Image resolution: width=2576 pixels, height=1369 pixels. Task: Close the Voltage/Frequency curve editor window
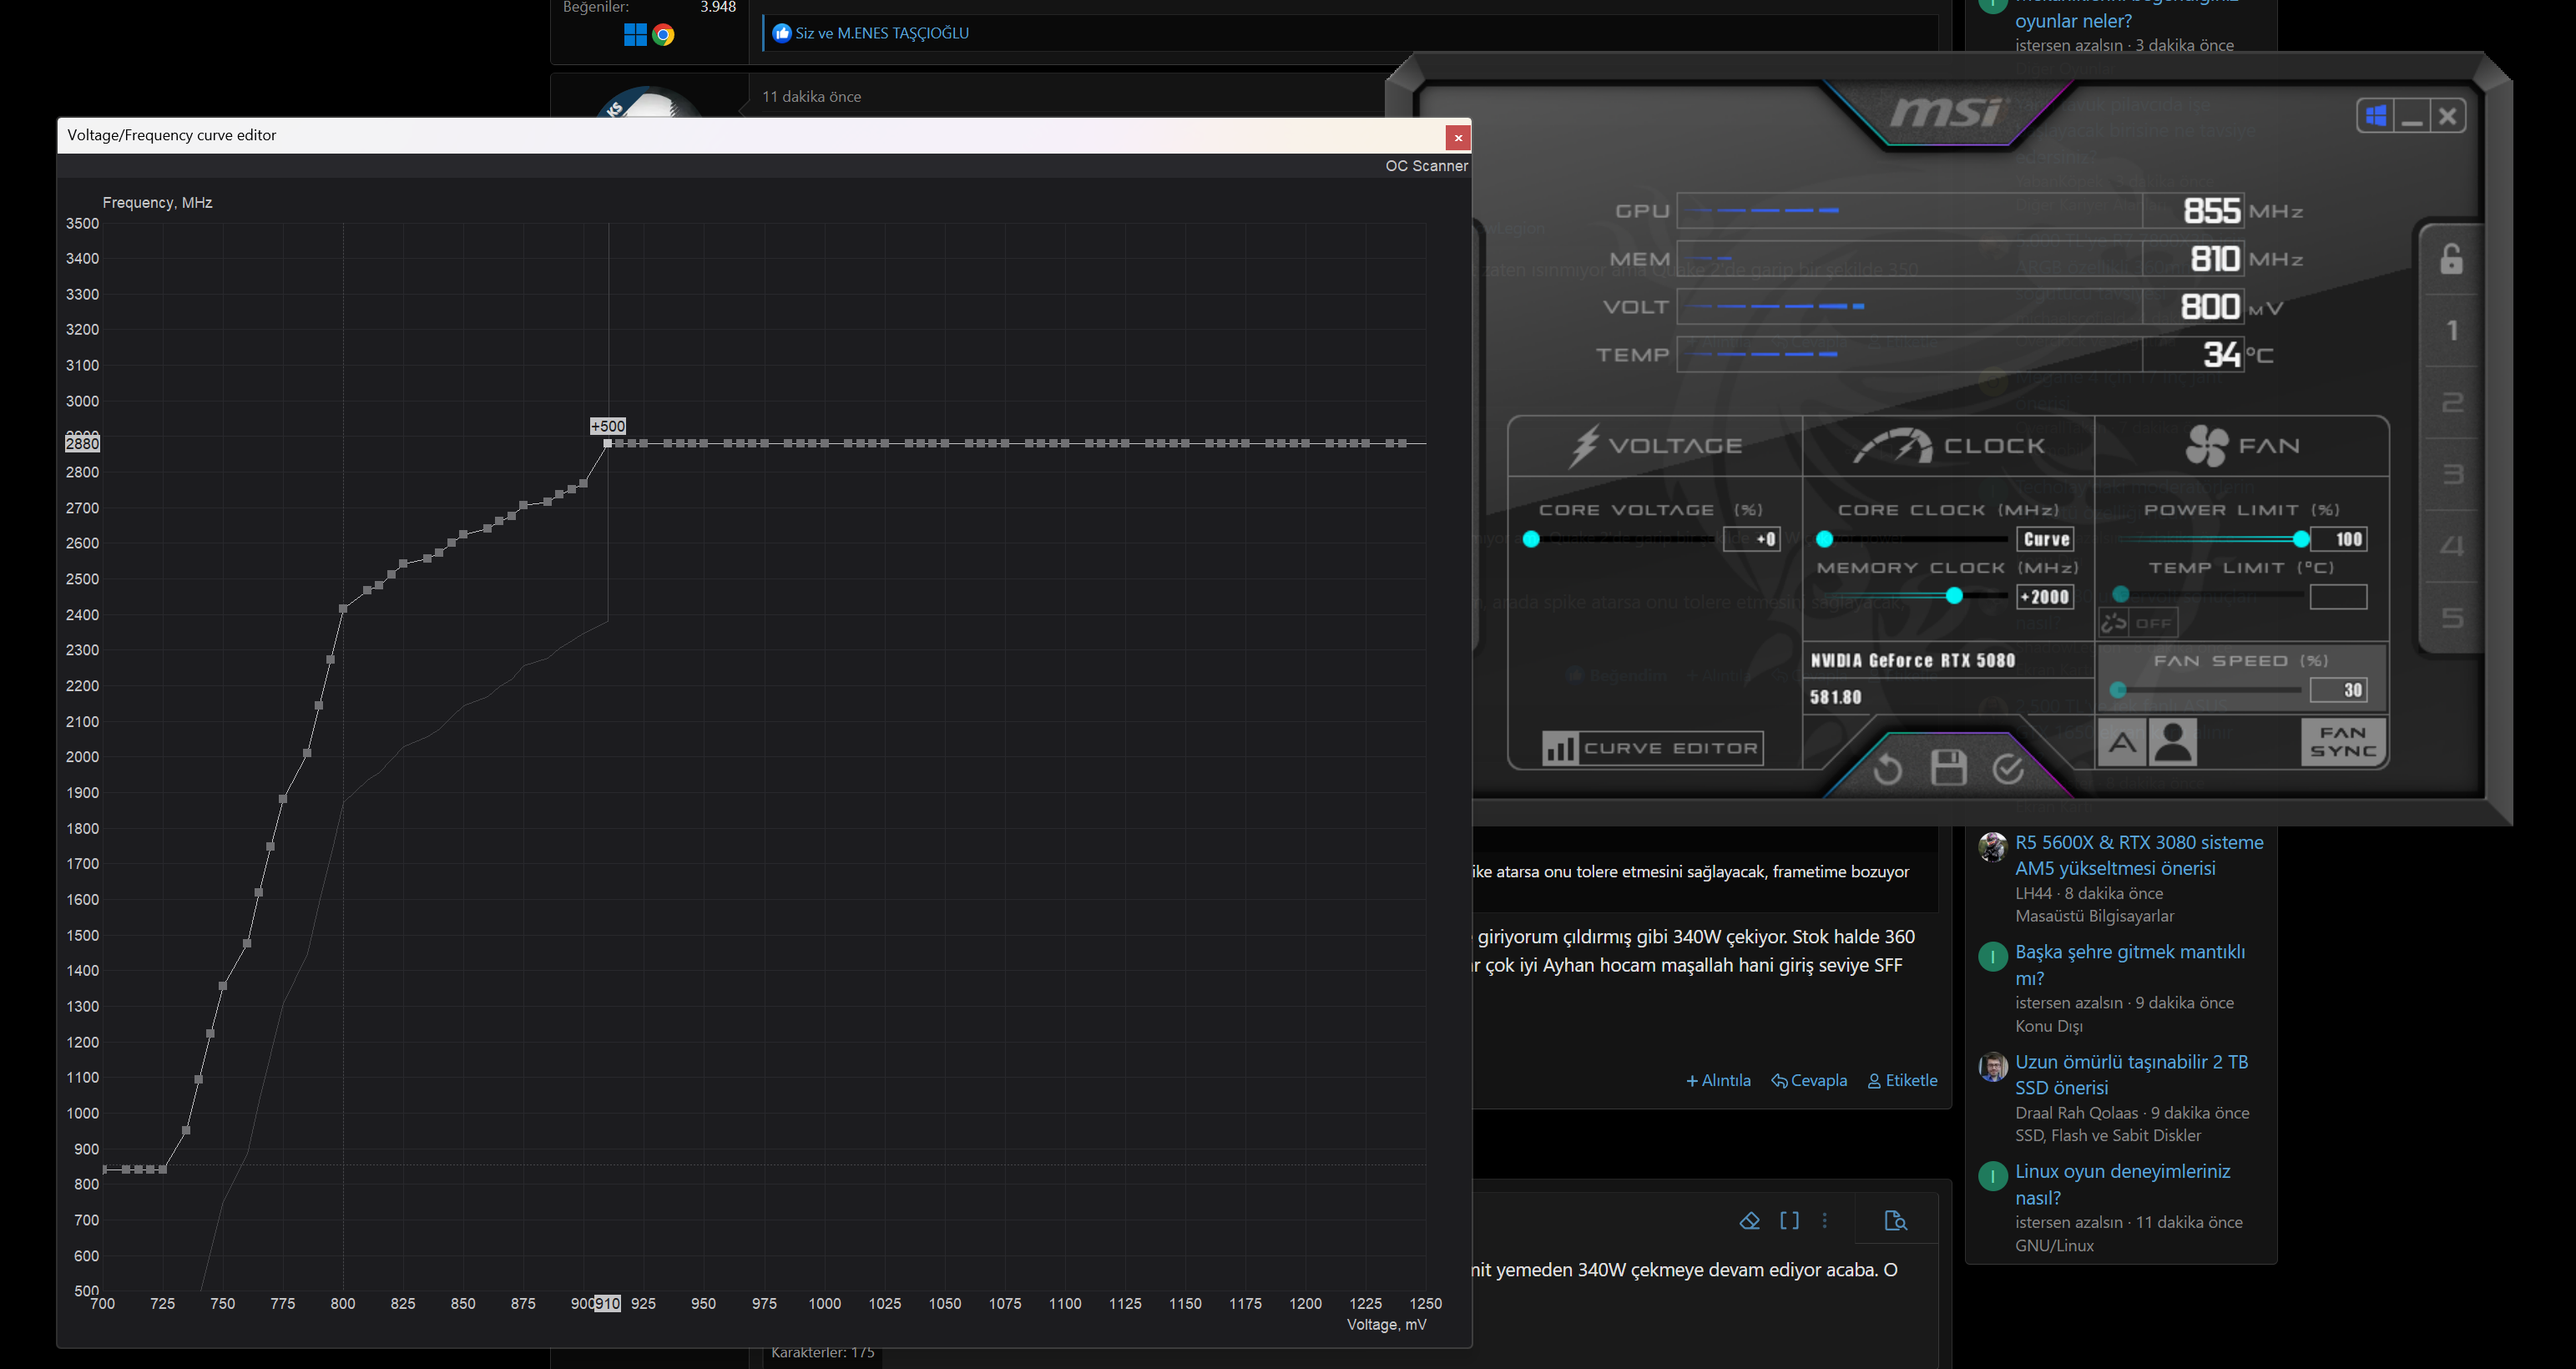point(1458,137)
